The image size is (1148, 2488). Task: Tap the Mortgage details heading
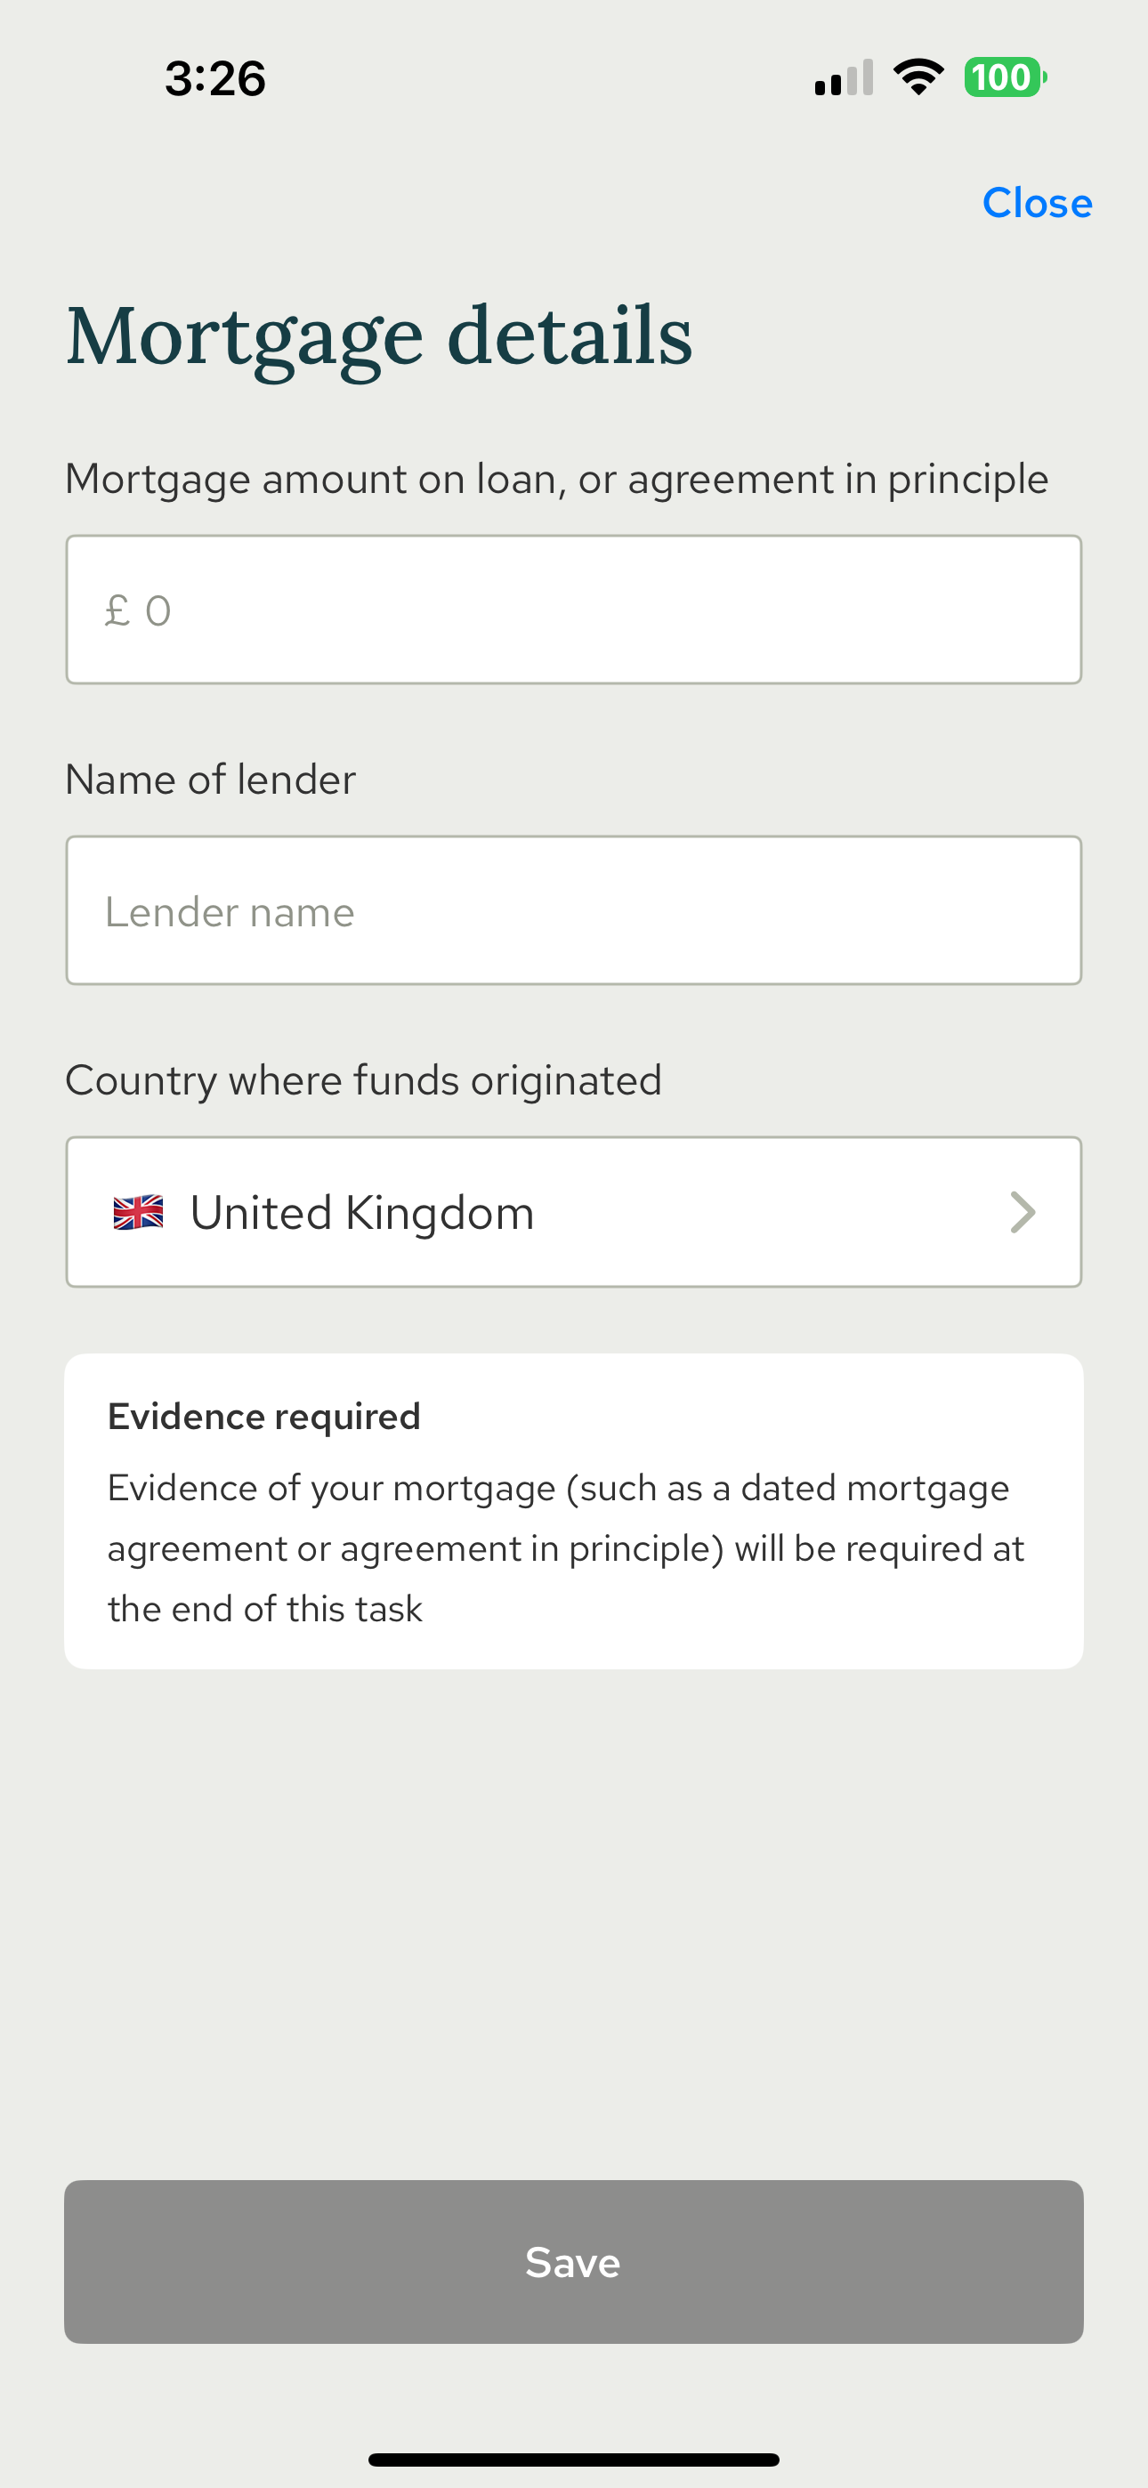tap(379, 336)
